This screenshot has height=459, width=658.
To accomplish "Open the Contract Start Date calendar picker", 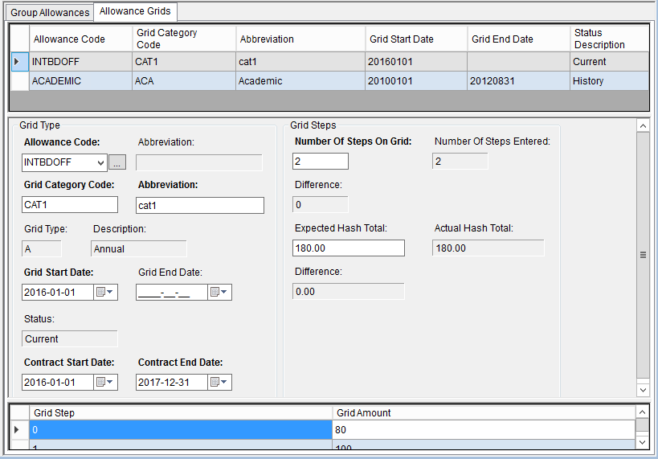I will coord(106,382).
